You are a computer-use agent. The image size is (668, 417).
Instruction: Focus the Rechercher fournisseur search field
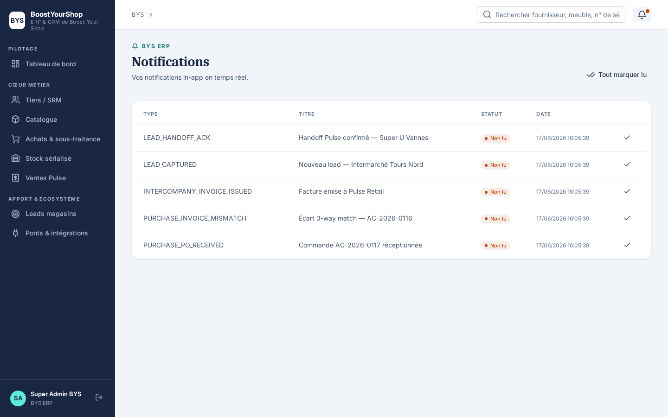pos(551,15)
